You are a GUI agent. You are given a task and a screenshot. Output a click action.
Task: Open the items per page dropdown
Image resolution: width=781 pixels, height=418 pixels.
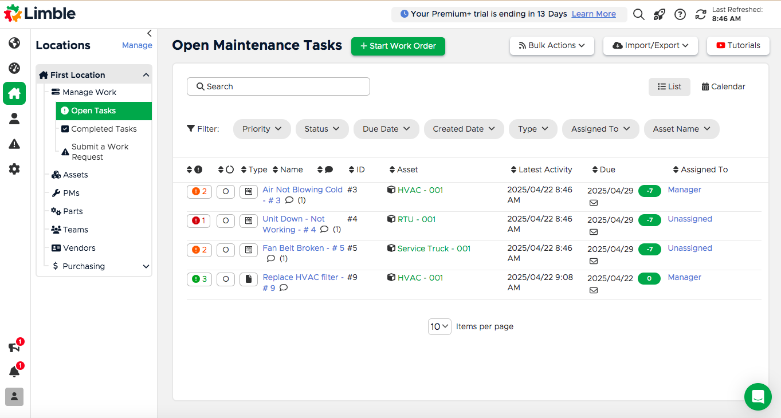pos(439,326)
